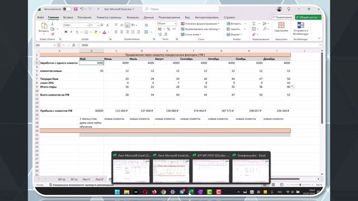Click the Name Box showing B3

[46, 45]
